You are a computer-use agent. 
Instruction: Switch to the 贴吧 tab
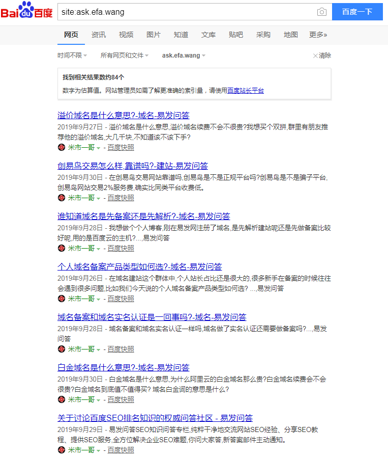(x=236, y=35)
